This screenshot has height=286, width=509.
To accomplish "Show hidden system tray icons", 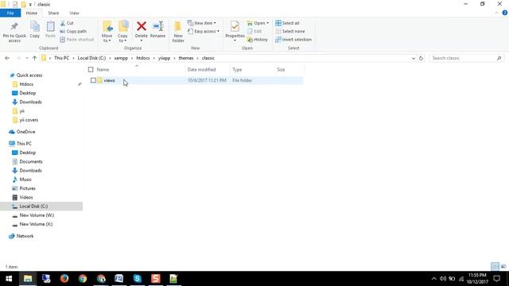I will [433, 279].
